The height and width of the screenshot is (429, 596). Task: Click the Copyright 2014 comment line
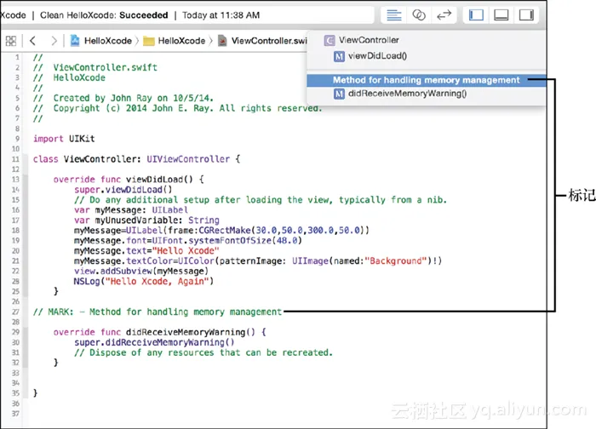177,108
